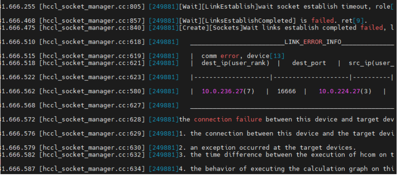This screenshot has width=397, height=175.
Task: Click the hccl_socket_manager.cc:628 file reference
Action: tap(92, 119)
